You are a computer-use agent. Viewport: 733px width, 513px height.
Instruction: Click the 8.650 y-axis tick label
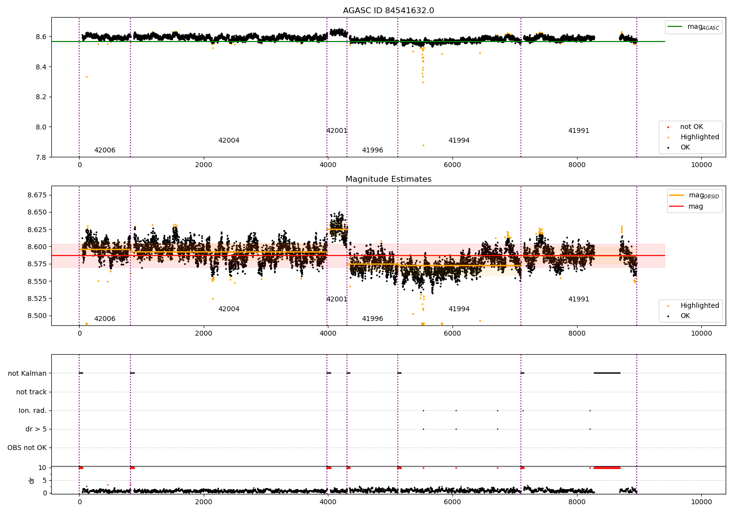tap(37, 213)
